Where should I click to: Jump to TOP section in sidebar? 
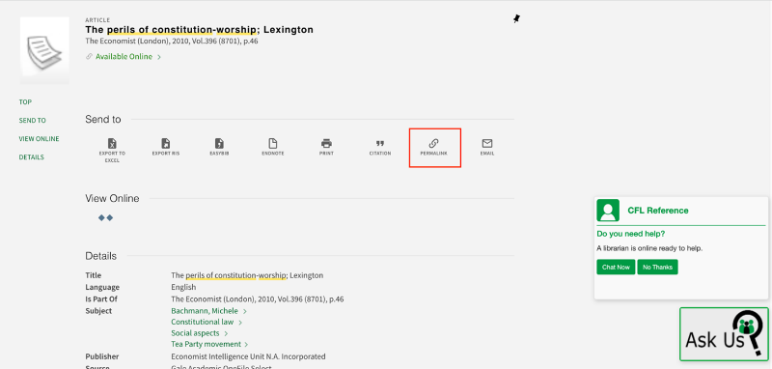pos(25,102)
